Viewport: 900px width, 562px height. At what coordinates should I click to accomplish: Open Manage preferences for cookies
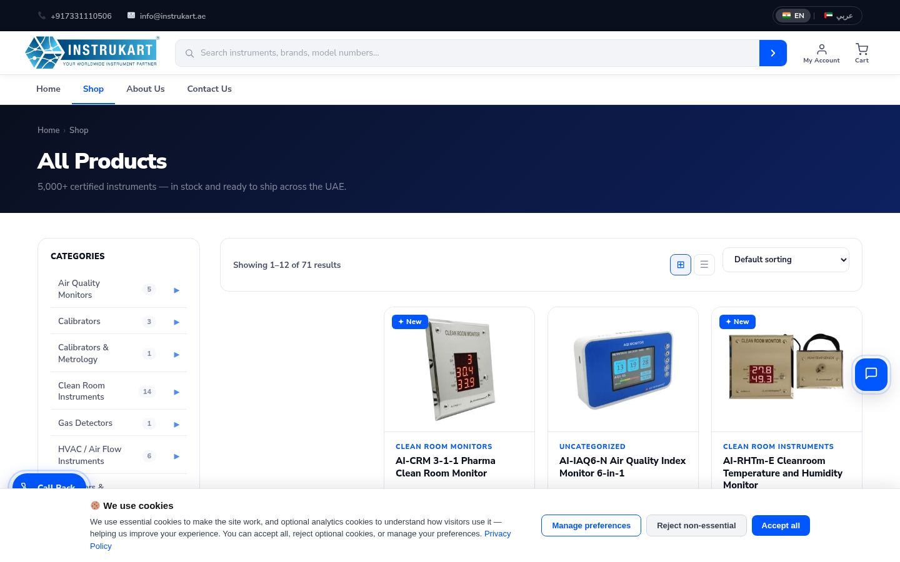point(591,526)
